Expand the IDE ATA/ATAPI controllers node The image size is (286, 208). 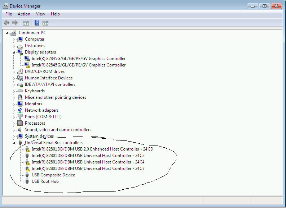[x=14, y=85]
